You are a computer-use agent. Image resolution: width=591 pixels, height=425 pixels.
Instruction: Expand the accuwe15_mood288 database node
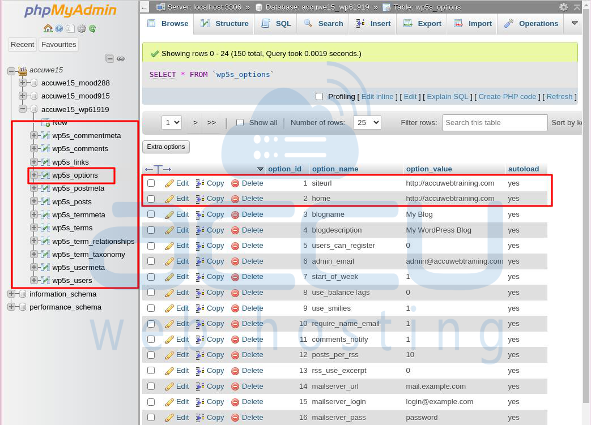(x=23, y=83)
